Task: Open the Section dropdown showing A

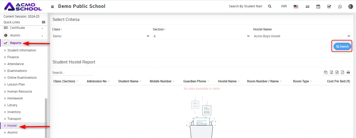Action: pyautogui.click(x=201, y=36)
